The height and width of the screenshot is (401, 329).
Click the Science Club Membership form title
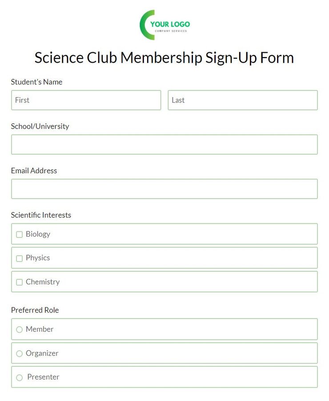(x=164, y=58)
